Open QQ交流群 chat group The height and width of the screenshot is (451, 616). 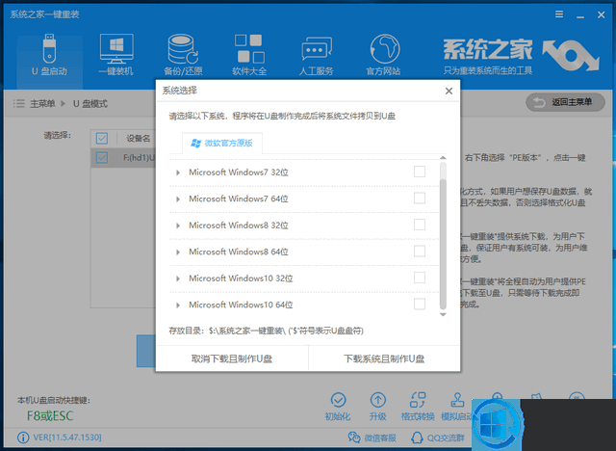pos(438,438)
